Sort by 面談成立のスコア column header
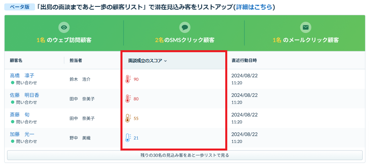Viewport: 369px width, 167px height. click(x=147, y=61)
